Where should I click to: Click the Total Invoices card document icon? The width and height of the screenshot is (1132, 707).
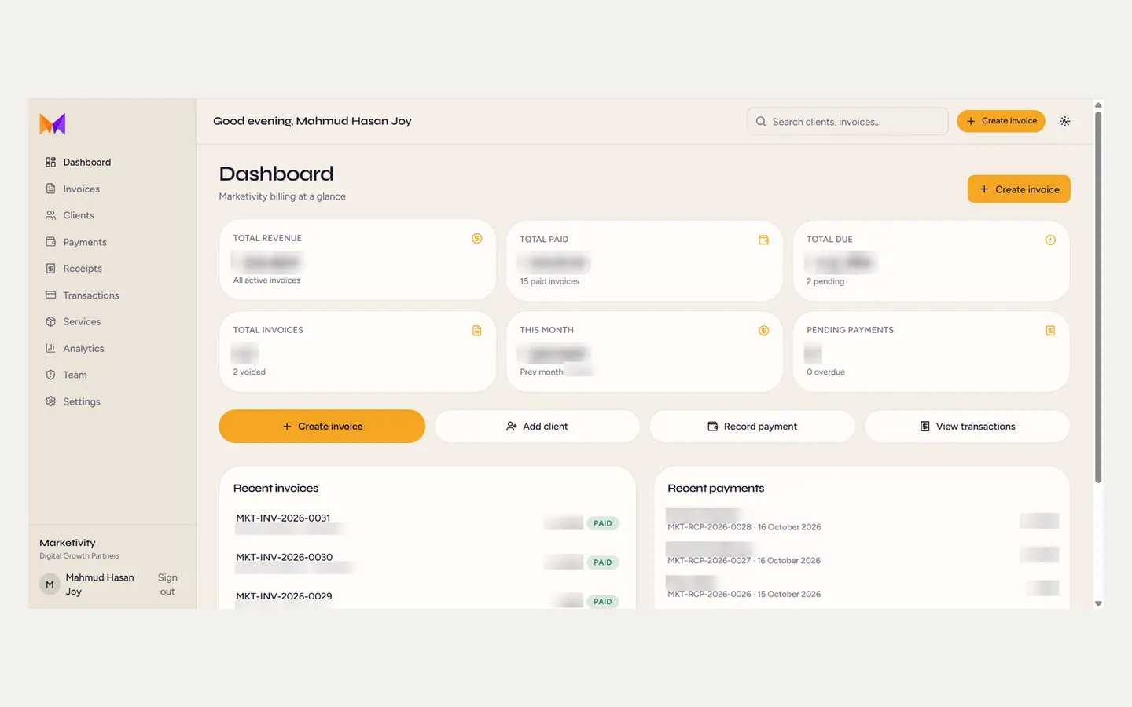476,331
